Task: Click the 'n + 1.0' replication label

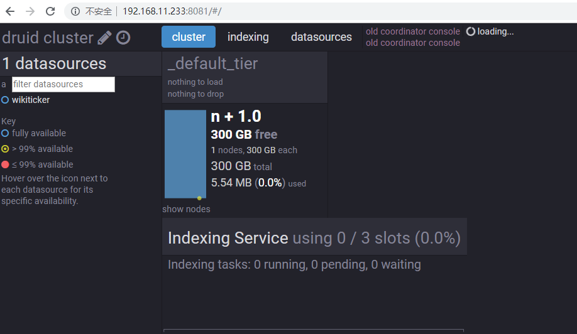Action: (236, 117)
